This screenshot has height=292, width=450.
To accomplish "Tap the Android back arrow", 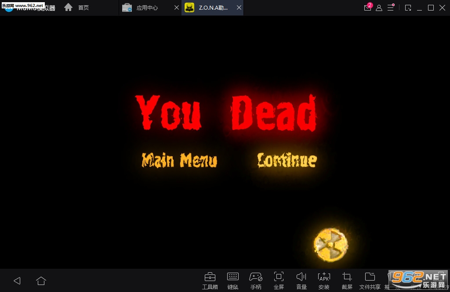I will (x=17, y=281).
